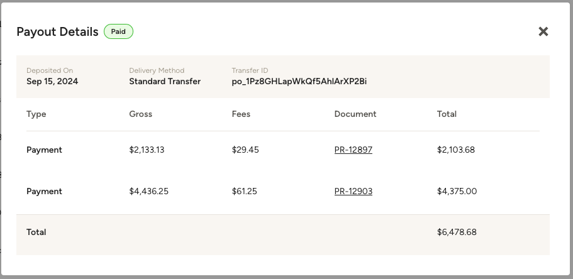Select the $6,478.68 payout total

click(x=457, y=232)
